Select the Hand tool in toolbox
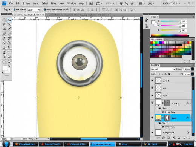 [4, 62]
